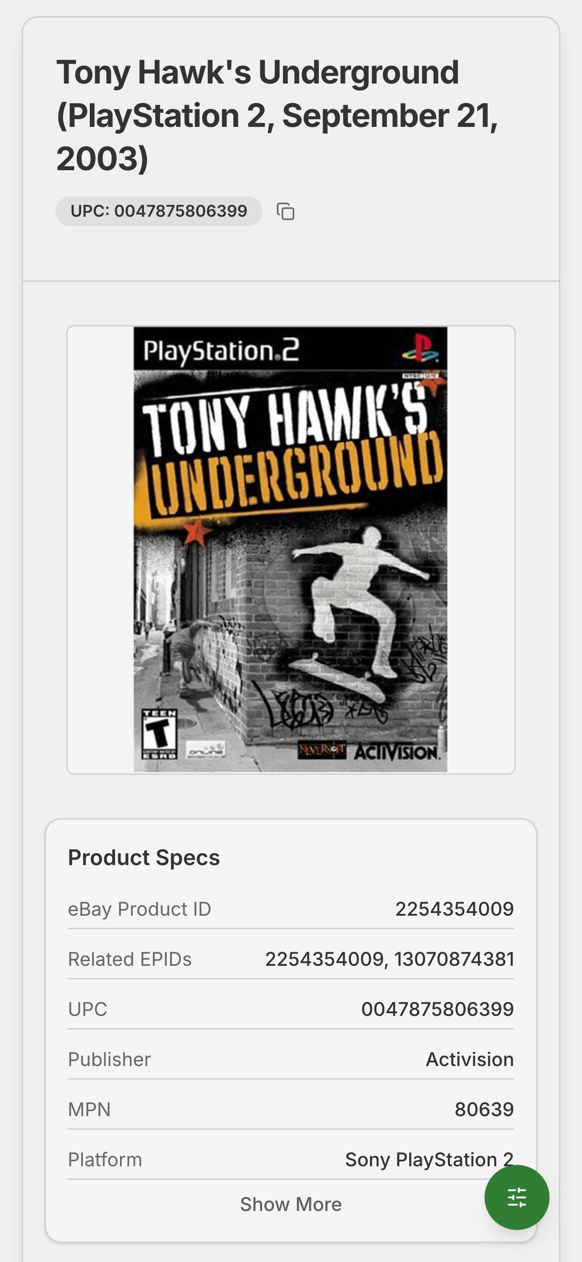Click the Related EPIDs label
The image size is (582, 1262).
tap(130, 959)
